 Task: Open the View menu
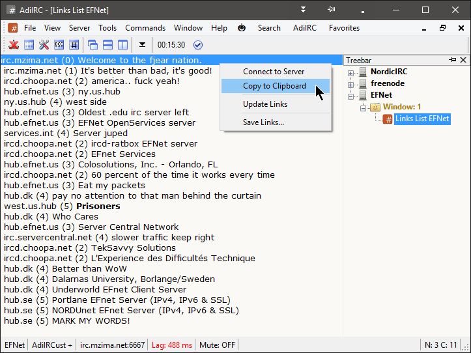tap(52, 28)
